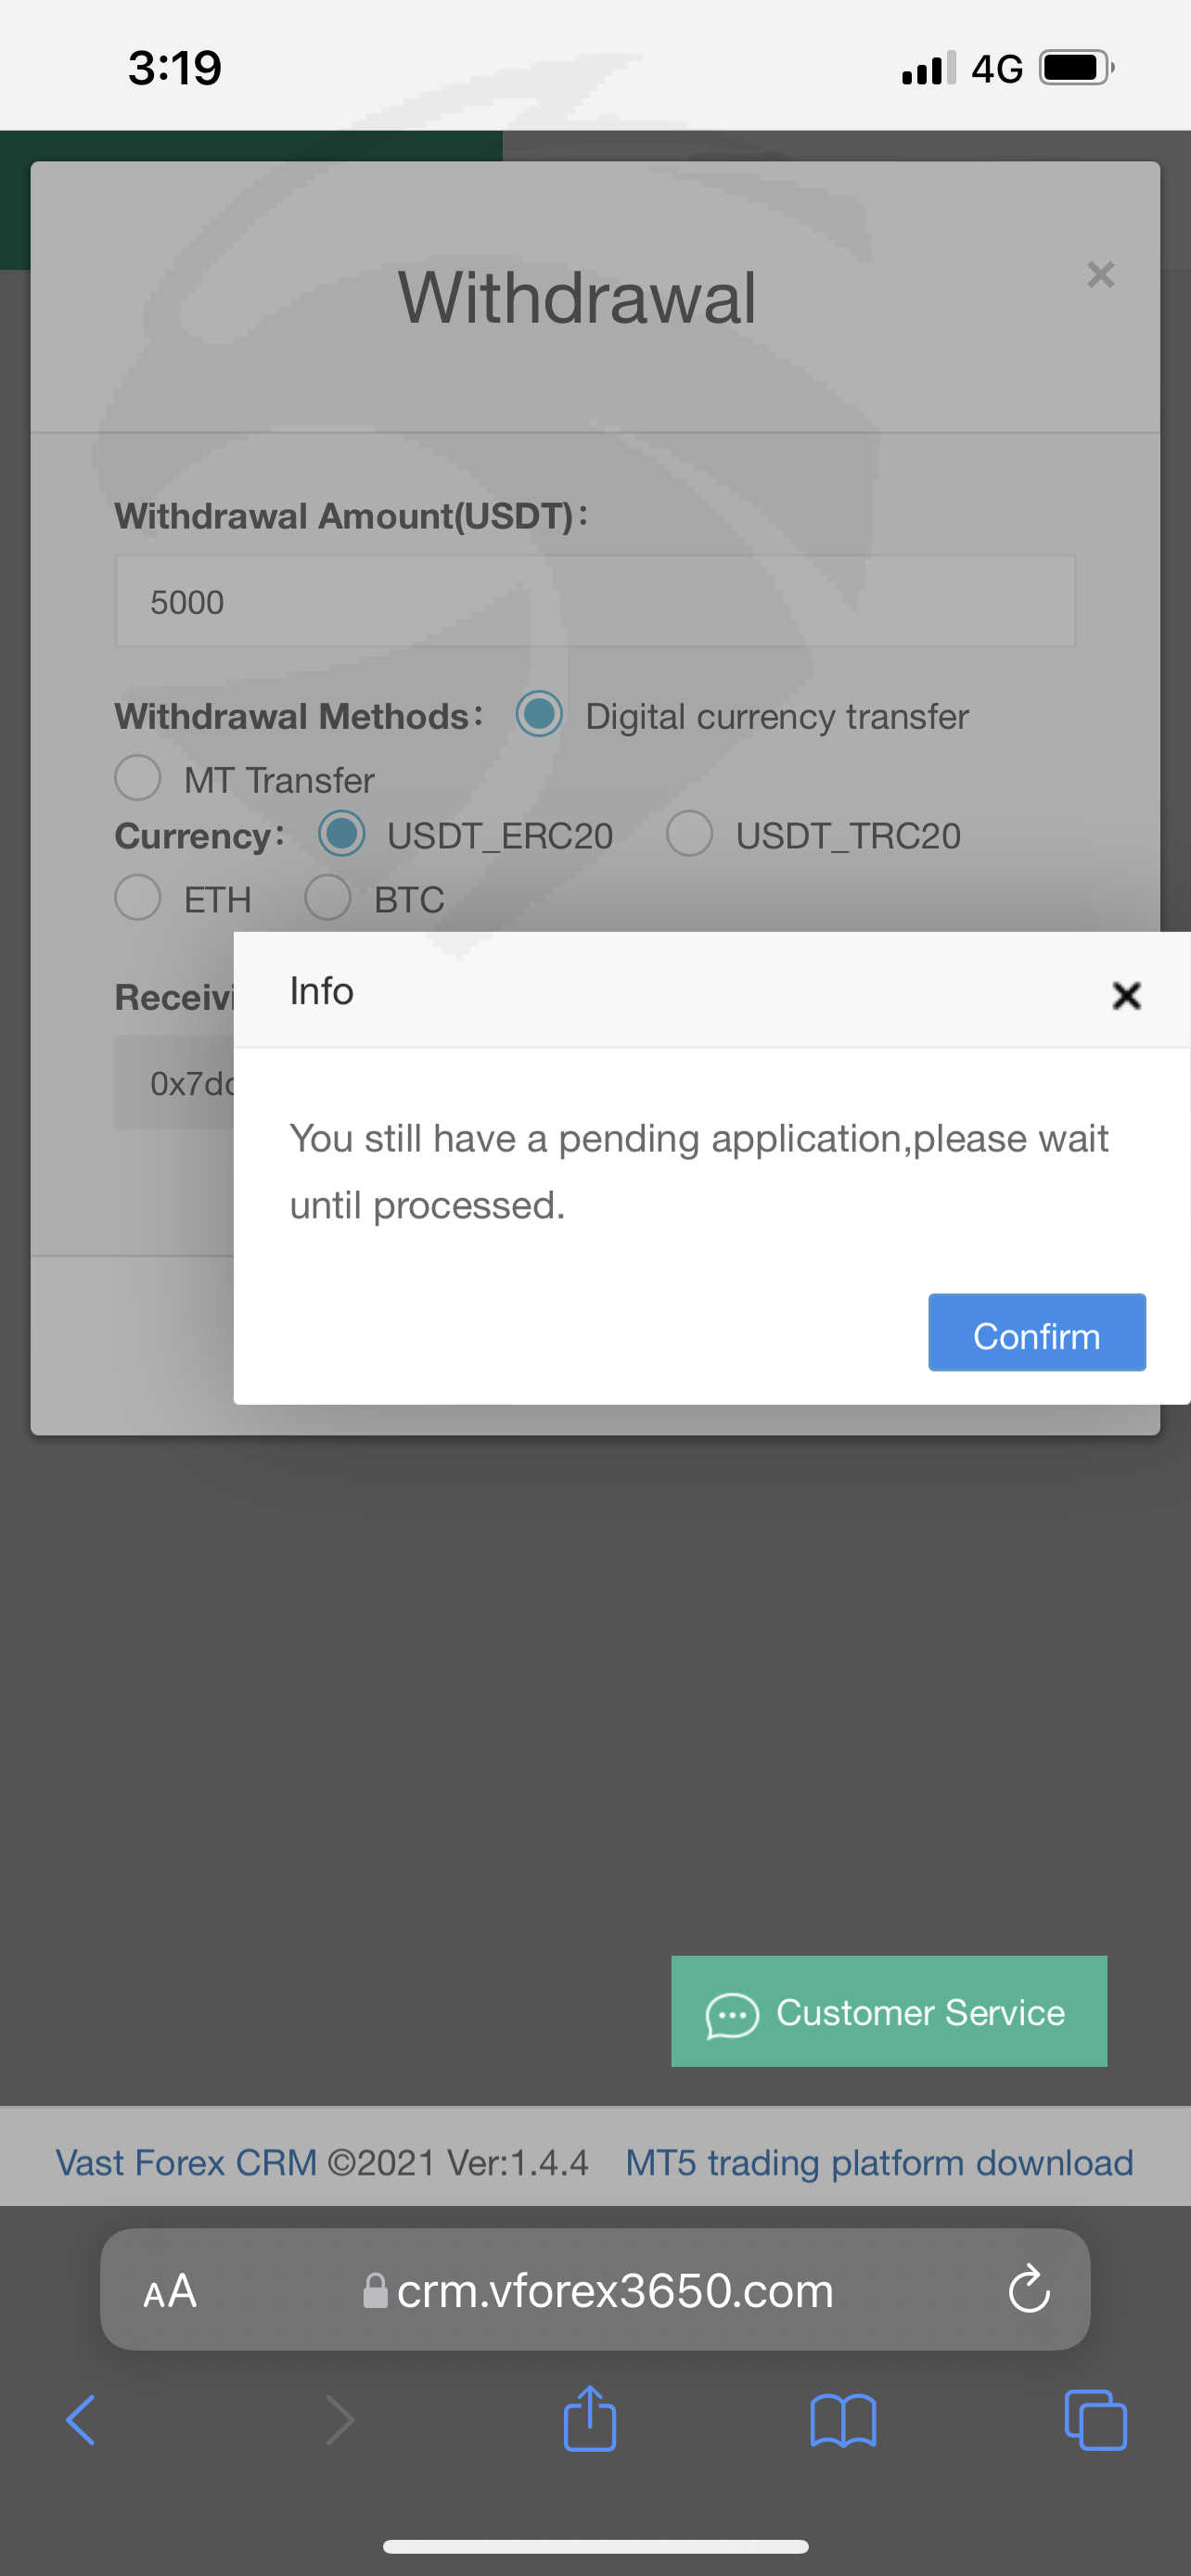The image size is (1191, 2576).
Task: Open MT5 trading platform download link
Action: click(x=878, y=2162)
